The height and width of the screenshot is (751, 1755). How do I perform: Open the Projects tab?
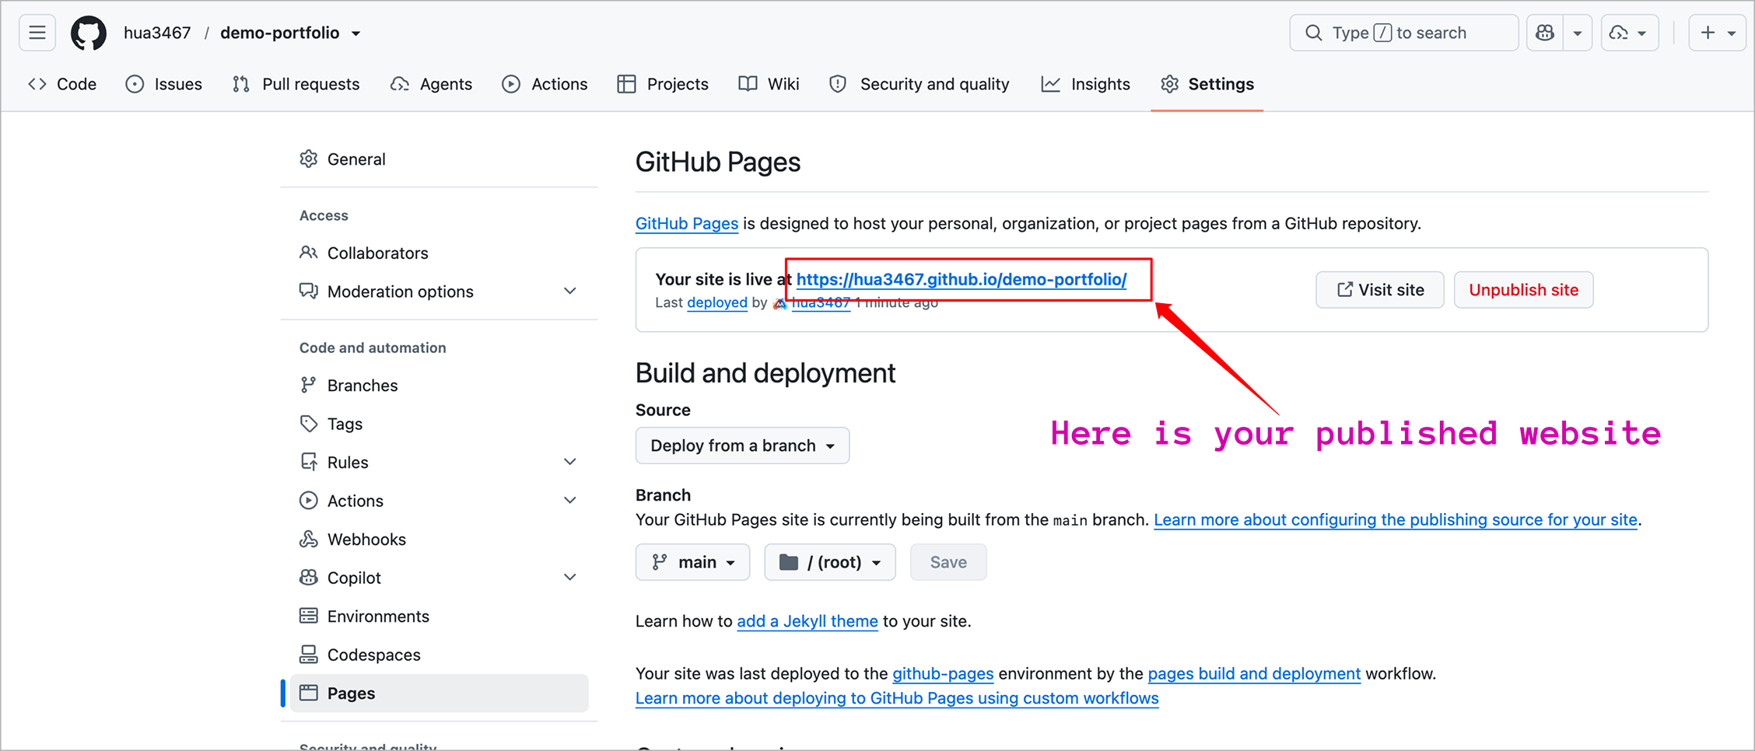tap(663, 84)
